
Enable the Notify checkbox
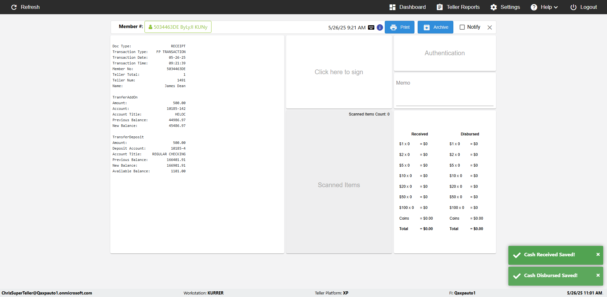click(x=462, y=27)
